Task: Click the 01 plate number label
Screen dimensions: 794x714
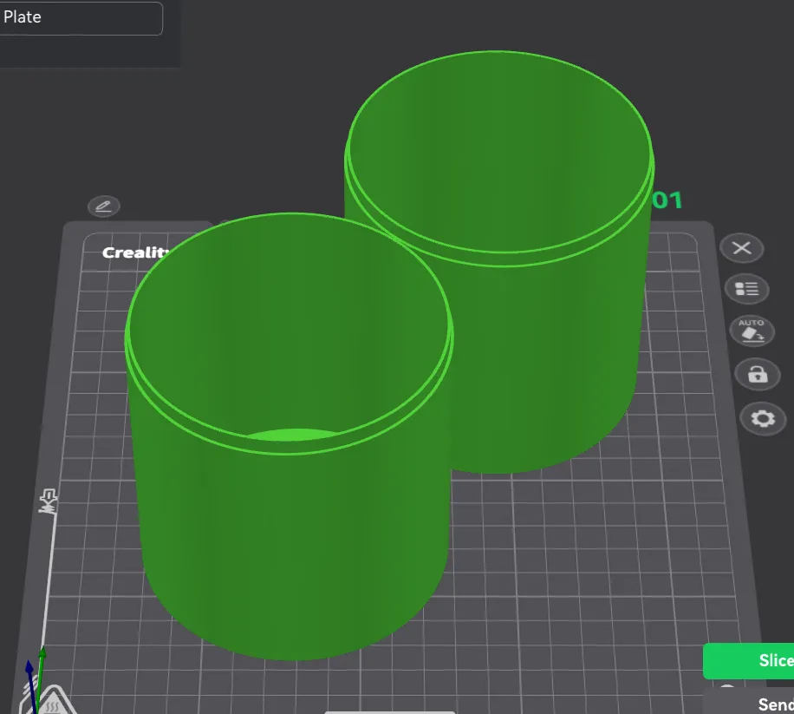Action: 667,200
